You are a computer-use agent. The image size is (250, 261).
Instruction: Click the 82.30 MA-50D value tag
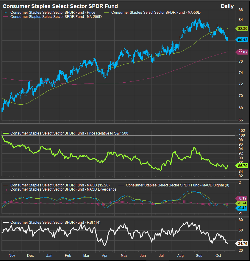242,29
